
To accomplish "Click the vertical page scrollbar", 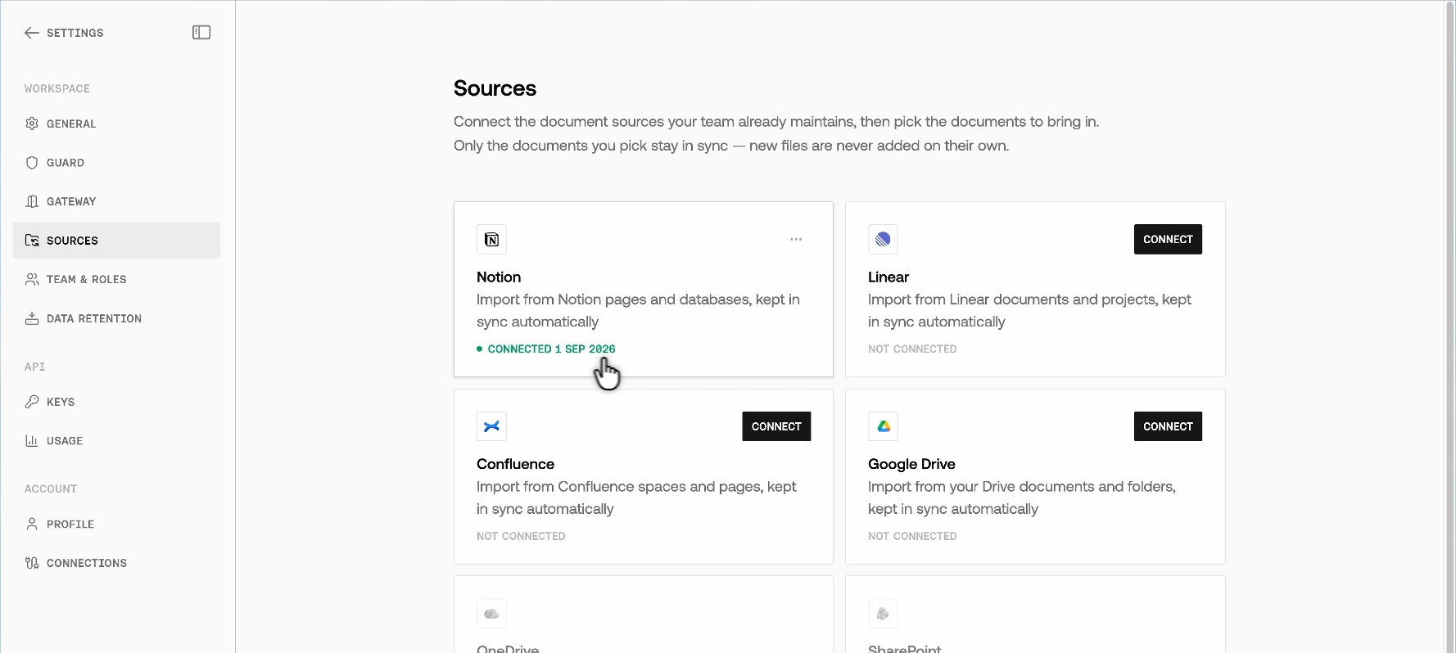I will click(1449, 326).
